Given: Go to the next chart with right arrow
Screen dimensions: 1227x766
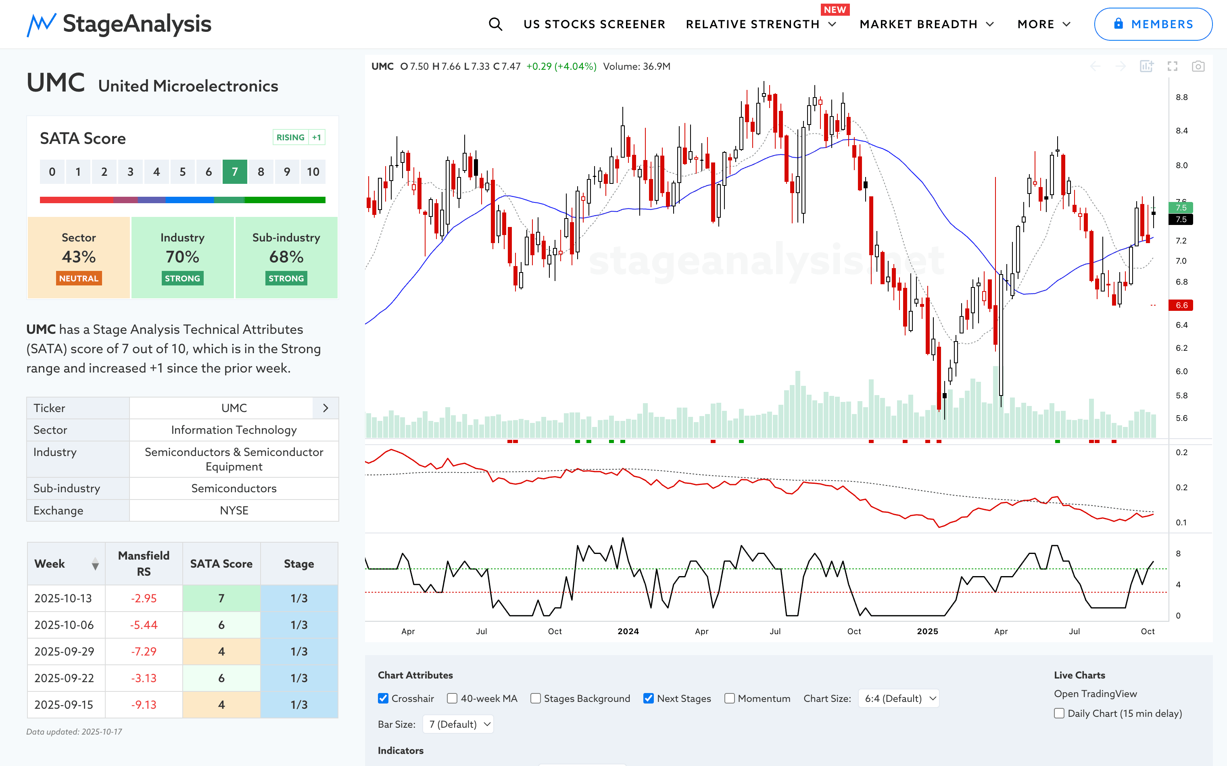Looking at the screenshot, I should [x=1121, y=67].
